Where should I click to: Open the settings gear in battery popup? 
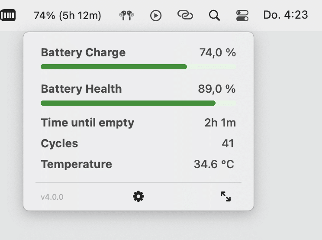pyautogui.click(x=138, y=196)
